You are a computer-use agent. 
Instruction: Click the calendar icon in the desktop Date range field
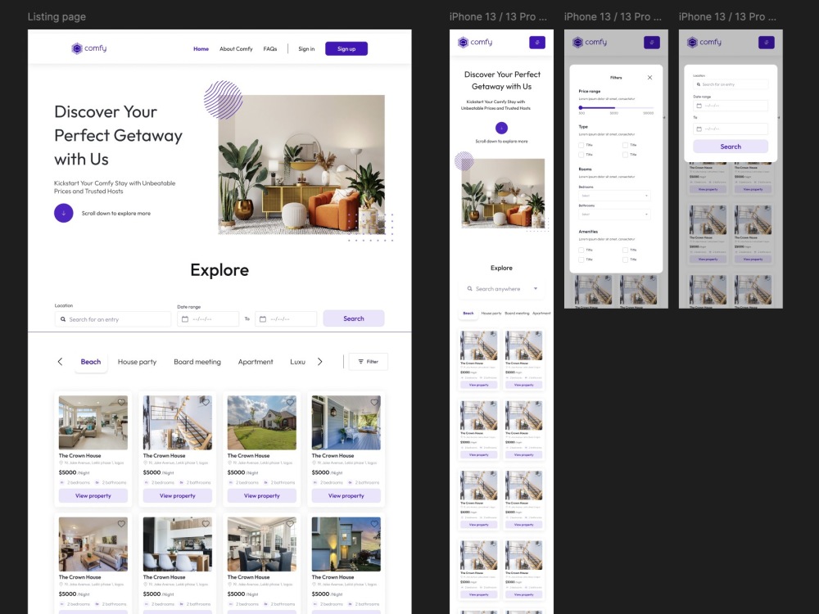point(185,319)
